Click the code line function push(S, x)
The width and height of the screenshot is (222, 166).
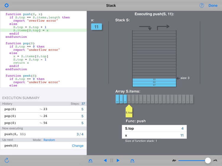point(24,14)
